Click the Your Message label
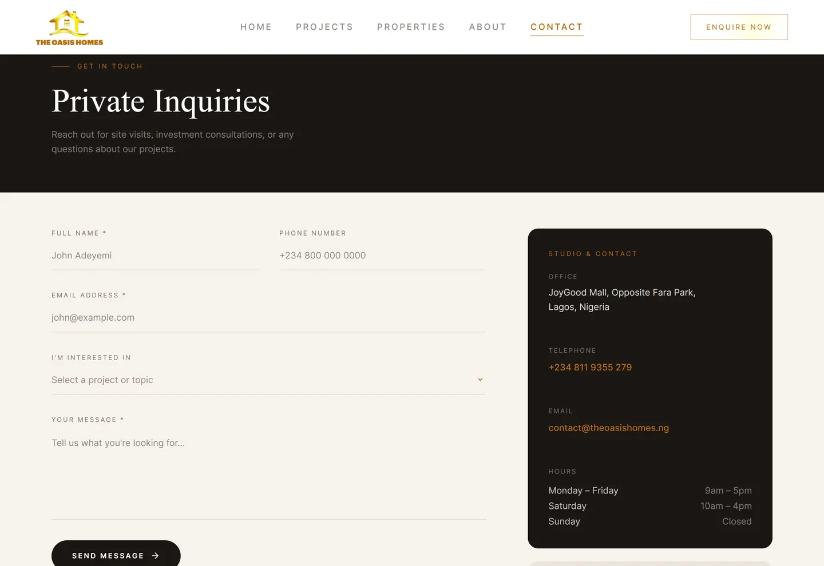 (88, 420)
